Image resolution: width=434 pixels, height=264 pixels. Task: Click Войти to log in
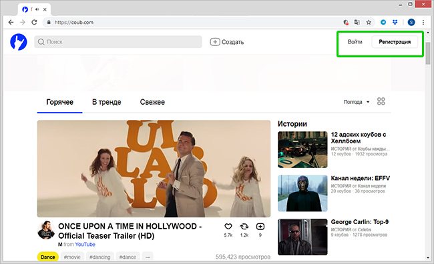pos(355,42)
